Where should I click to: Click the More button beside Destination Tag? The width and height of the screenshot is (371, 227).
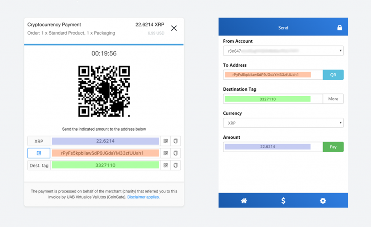333,99
